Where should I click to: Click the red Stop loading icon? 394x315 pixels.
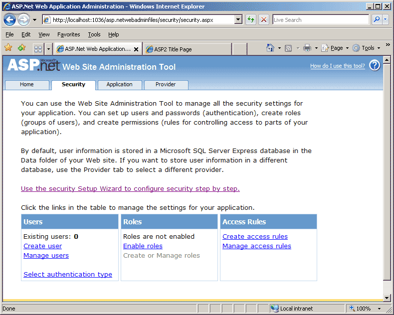[264, 19]
